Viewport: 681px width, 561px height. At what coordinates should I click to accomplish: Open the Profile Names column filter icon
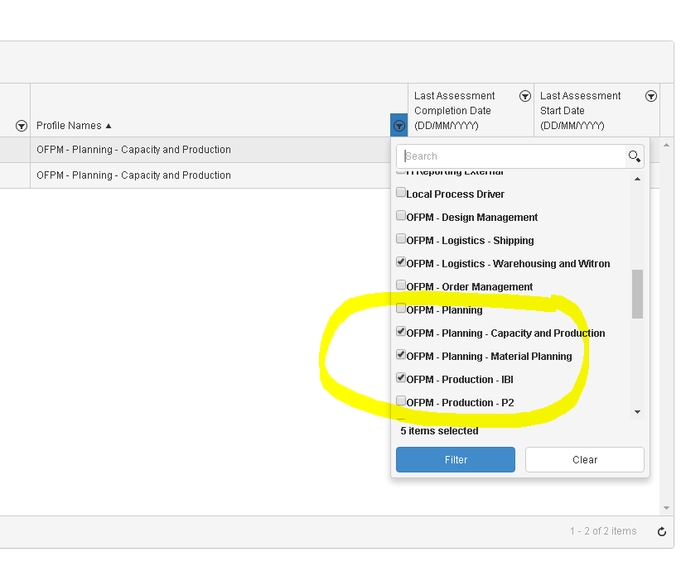point(398,126)
